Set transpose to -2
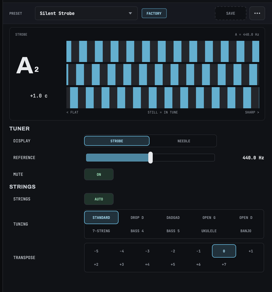This screenshot has height=292, width=272. pyautogui.click(x=173, y=251)
